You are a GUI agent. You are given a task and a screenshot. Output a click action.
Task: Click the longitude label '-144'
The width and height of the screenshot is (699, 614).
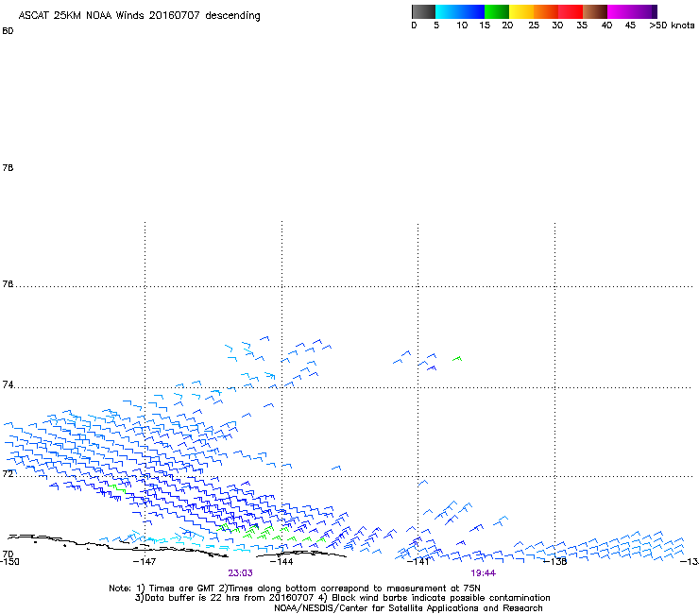tap(281, 561)
